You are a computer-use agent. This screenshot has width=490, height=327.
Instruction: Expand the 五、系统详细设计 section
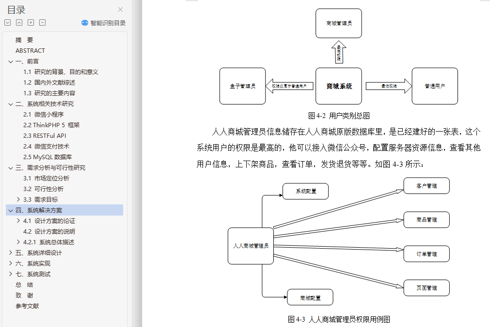[x=11, y=253]
